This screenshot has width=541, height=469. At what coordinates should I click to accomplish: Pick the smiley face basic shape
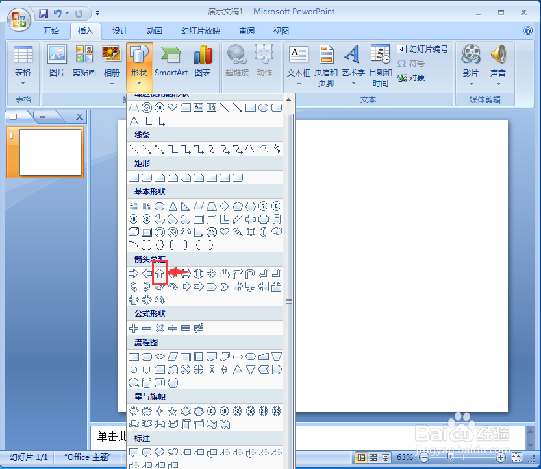point(212,232)
